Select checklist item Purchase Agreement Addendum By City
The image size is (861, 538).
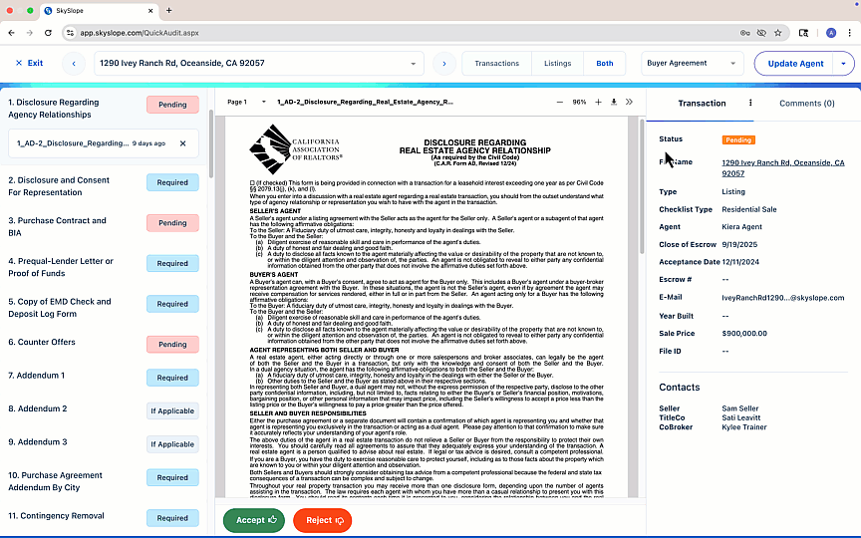pos(55,481)
